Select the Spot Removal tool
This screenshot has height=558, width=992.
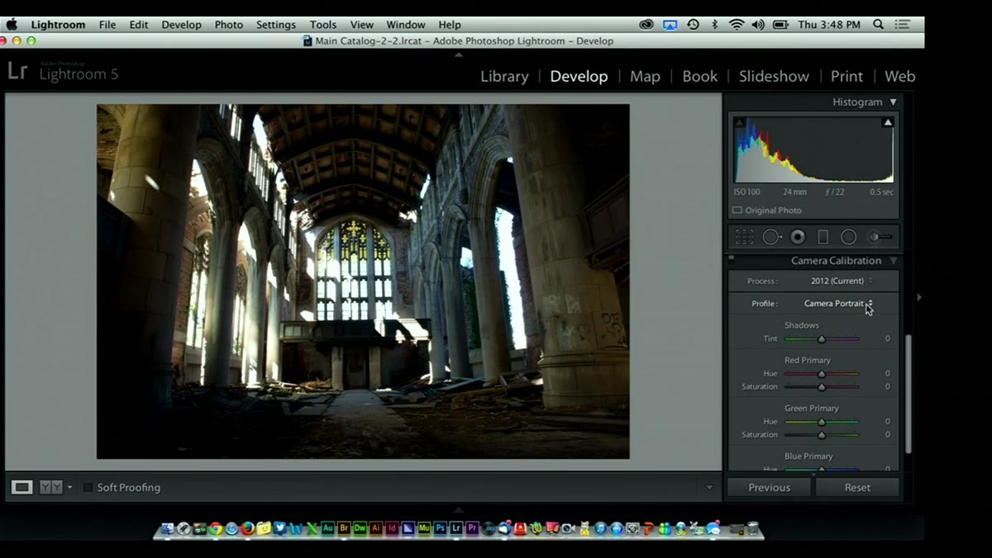coord(771,237)
